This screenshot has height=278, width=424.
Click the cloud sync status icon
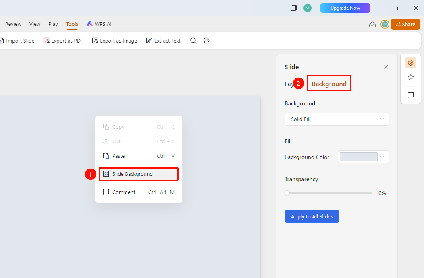tap(372, 25)
